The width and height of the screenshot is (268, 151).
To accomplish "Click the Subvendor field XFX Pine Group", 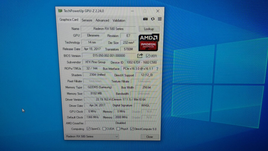I will tap(95, 62).
